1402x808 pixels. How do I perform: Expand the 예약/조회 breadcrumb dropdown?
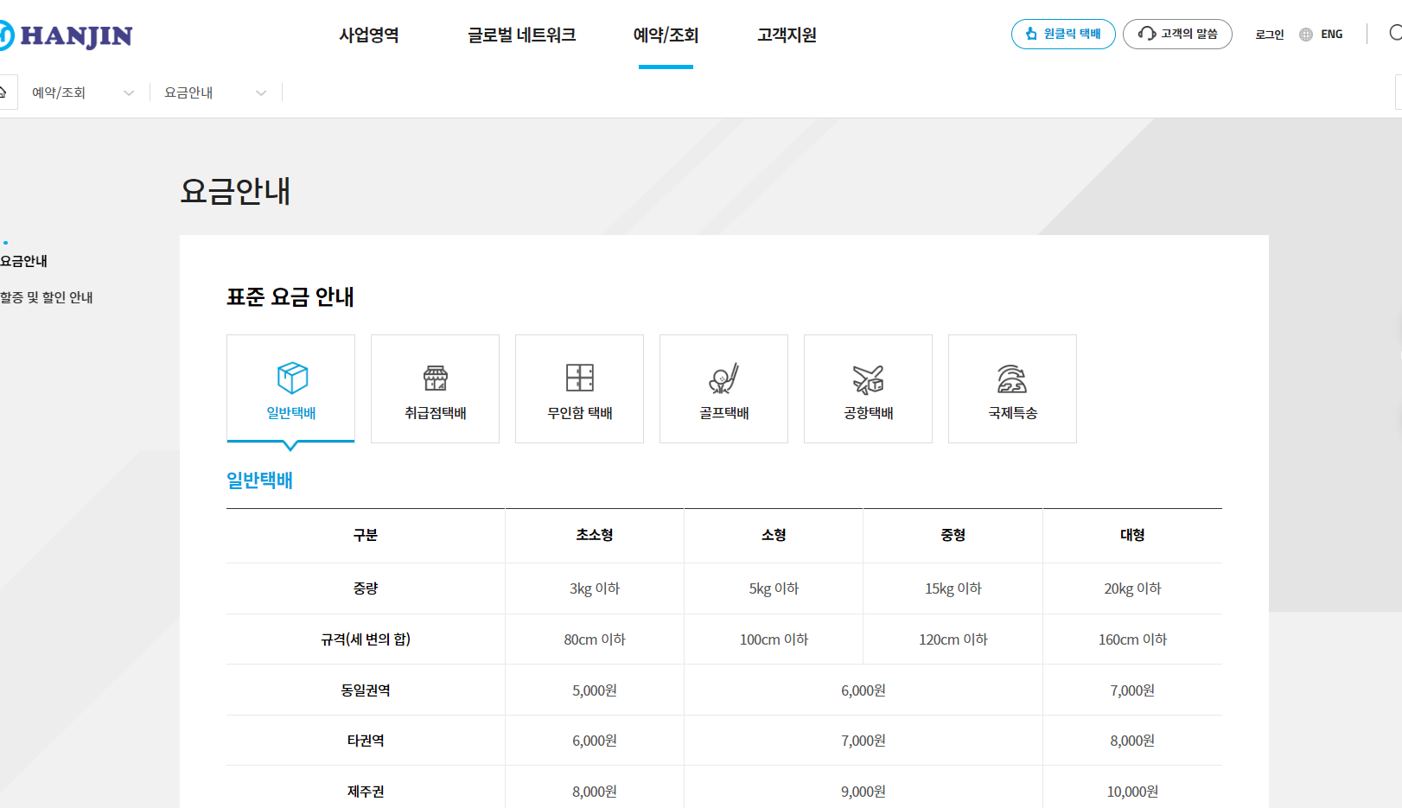click(x=83, y=92)
